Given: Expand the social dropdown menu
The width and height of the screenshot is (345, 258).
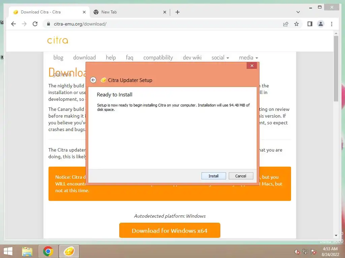Looking at the screenshot, I should pos(220,57).
